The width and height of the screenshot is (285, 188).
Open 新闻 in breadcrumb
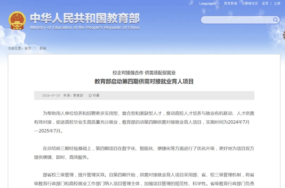pos(43,48)
